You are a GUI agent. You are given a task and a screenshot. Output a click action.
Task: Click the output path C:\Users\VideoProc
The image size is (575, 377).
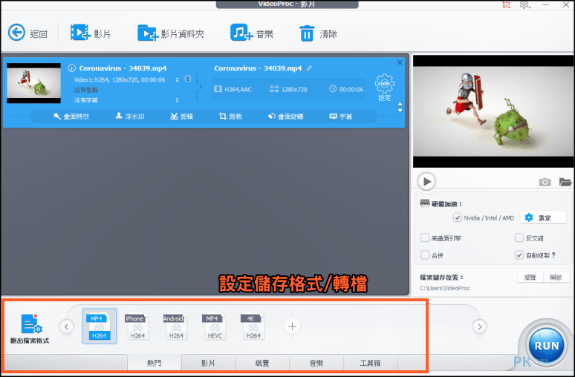444,288
